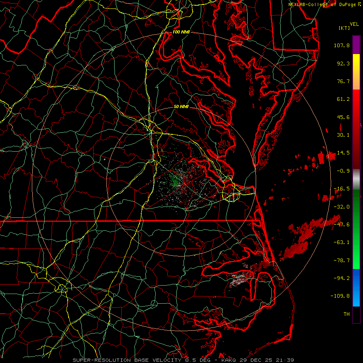Screen dimensions: 363x363
Task: Select the 107.8 scale value
Action: click(342, 45)
